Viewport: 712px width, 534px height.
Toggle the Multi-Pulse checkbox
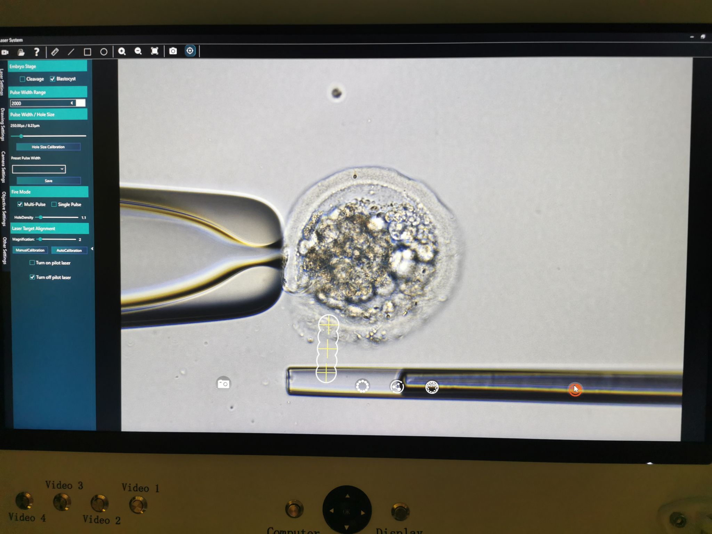click(20, 204)
